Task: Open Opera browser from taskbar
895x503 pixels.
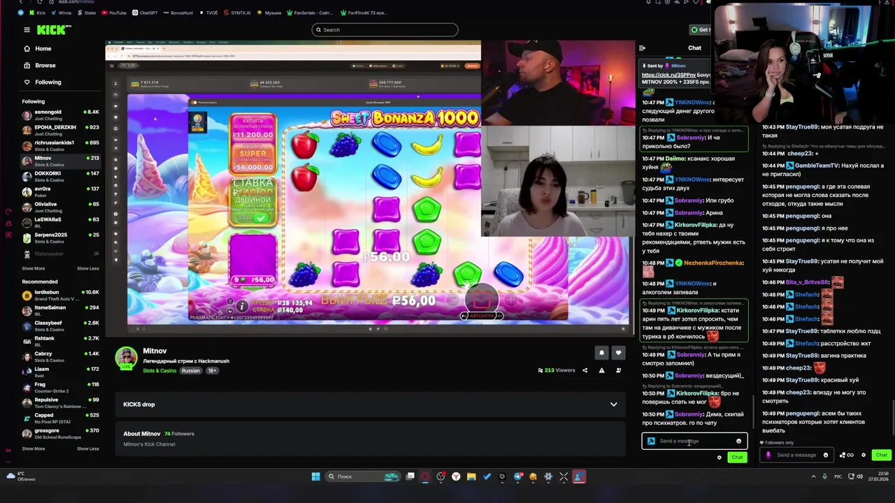Action: point(425,477)
